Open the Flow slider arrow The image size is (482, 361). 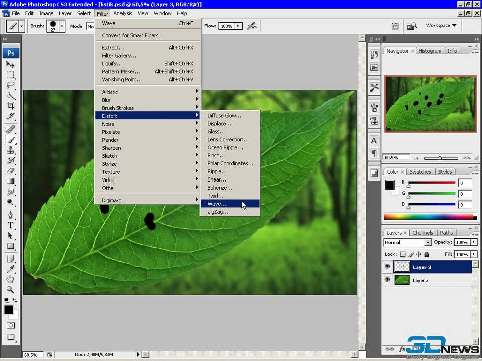tap(238, 26)
